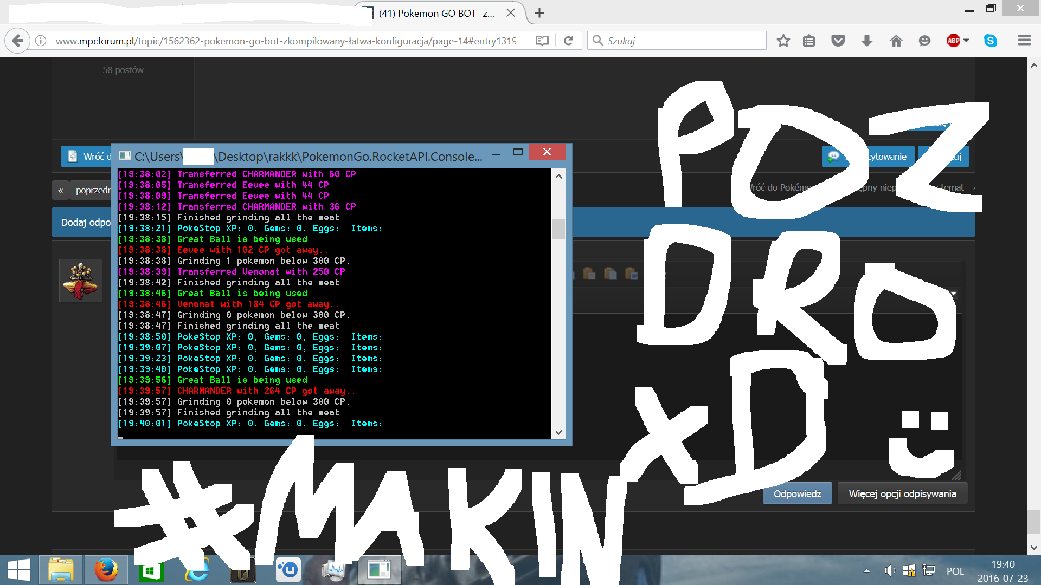The width and height of the screenshot is (1041, 585).
Task: Click the Adblock Plus ABP icon
Action: (x=954, y=41)
